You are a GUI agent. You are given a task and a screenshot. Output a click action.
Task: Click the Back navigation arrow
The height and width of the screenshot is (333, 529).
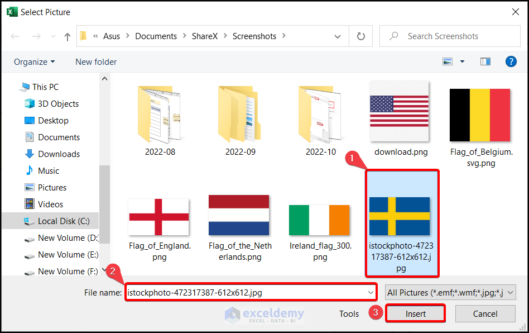point(15,36)
